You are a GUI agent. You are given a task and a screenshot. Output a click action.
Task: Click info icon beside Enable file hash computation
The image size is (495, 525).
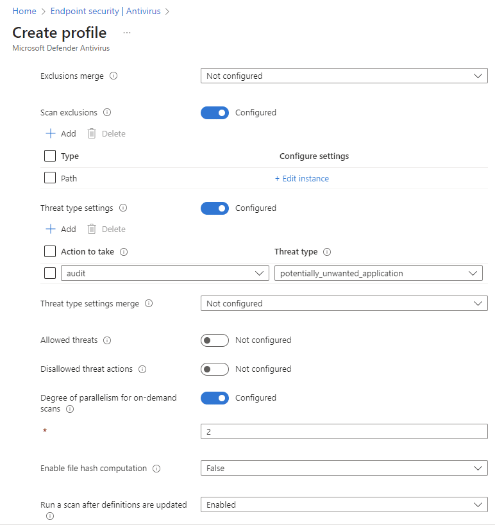(x=156, y=469)
